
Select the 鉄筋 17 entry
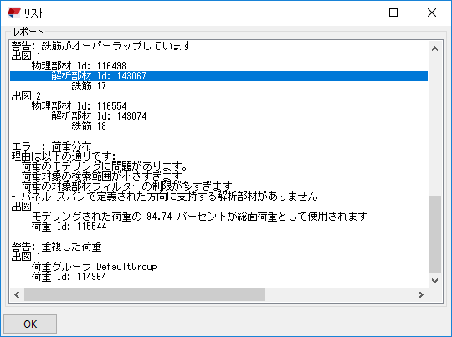[x=89, y=86]
